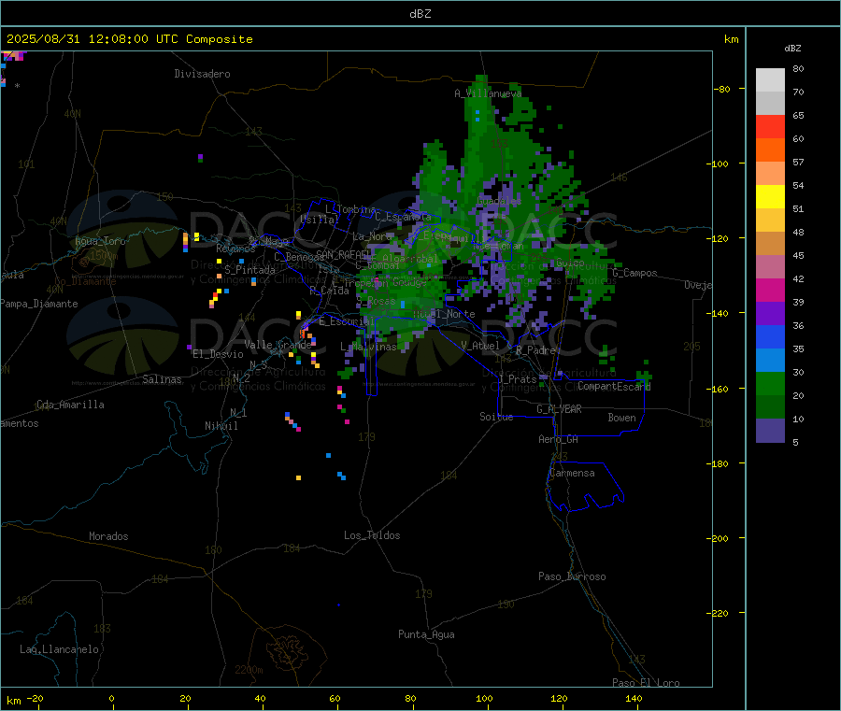Click the '100' km horizontal axis tick

point(484,698)
